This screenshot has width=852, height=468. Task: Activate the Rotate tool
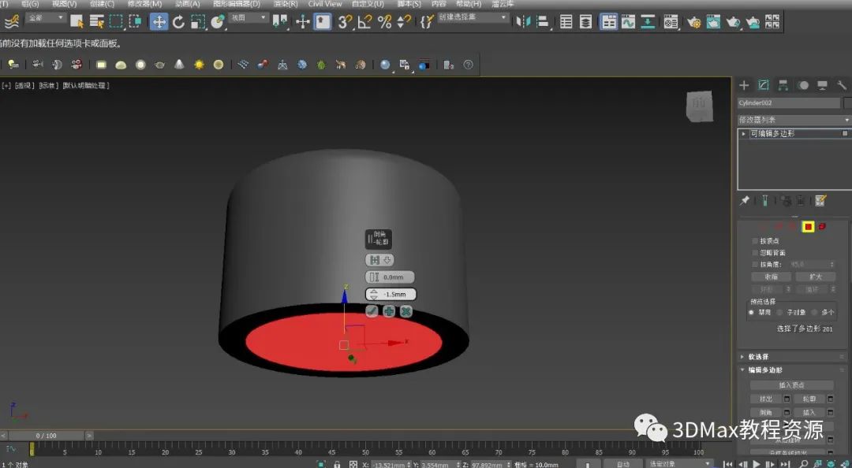[x=179, y=22]
